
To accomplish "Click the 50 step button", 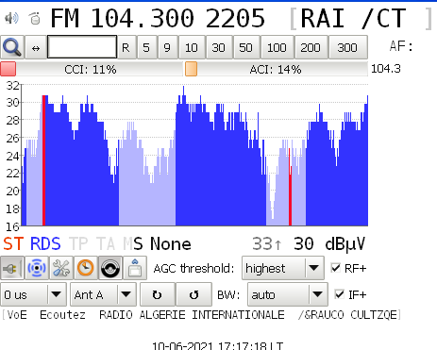I will tap(246, 47).
